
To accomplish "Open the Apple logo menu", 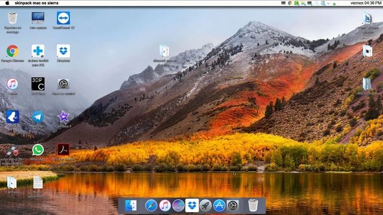I will pos(7,3).
